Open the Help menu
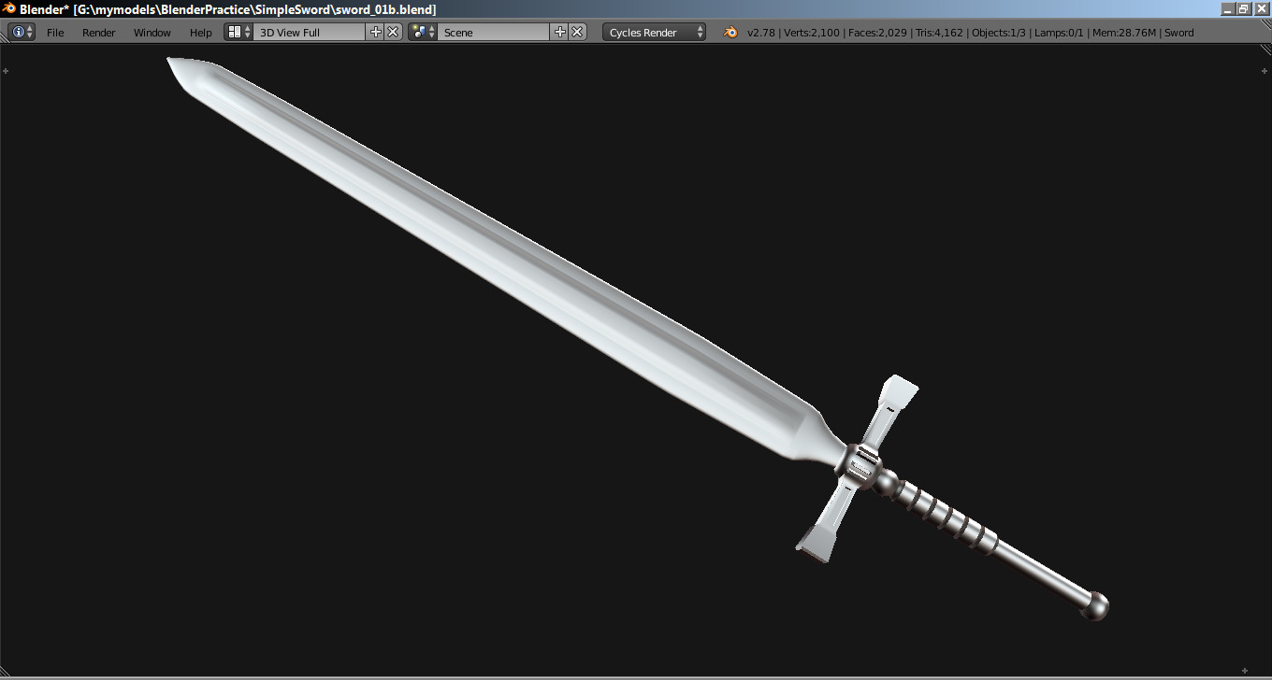This screenshot has width=1272, height=680. click(x=200, y=32)
